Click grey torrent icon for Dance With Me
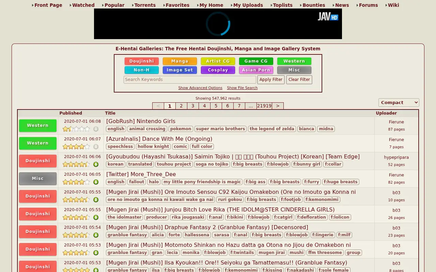The image size is (436, 272). click(96, 147)
